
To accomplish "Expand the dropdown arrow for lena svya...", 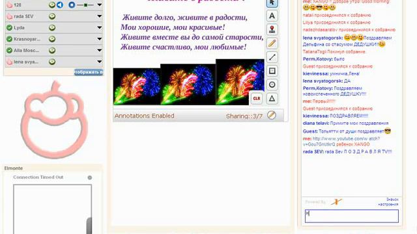I will tap(99, 62).
